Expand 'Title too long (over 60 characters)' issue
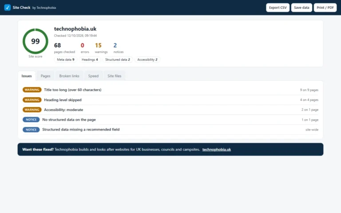The height and width of the screenshot is (213, 341). pyautogui.click(x=170, y=90)
